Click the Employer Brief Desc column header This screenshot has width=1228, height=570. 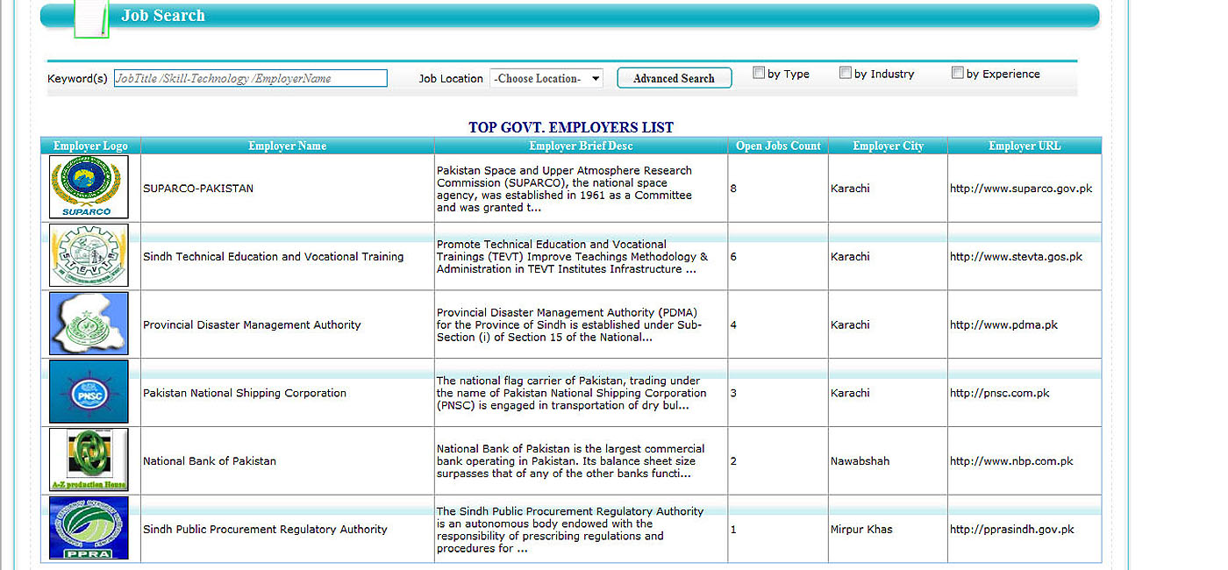581,146
